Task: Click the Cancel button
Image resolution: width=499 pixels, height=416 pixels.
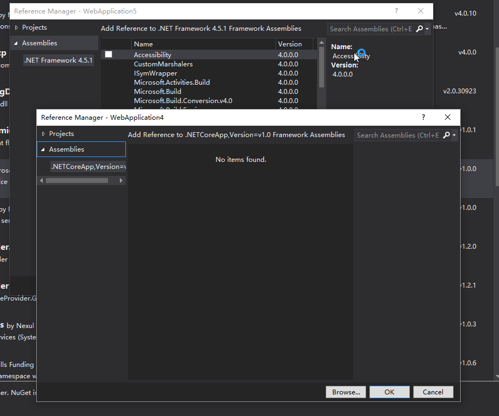Action: click(433, 392)
